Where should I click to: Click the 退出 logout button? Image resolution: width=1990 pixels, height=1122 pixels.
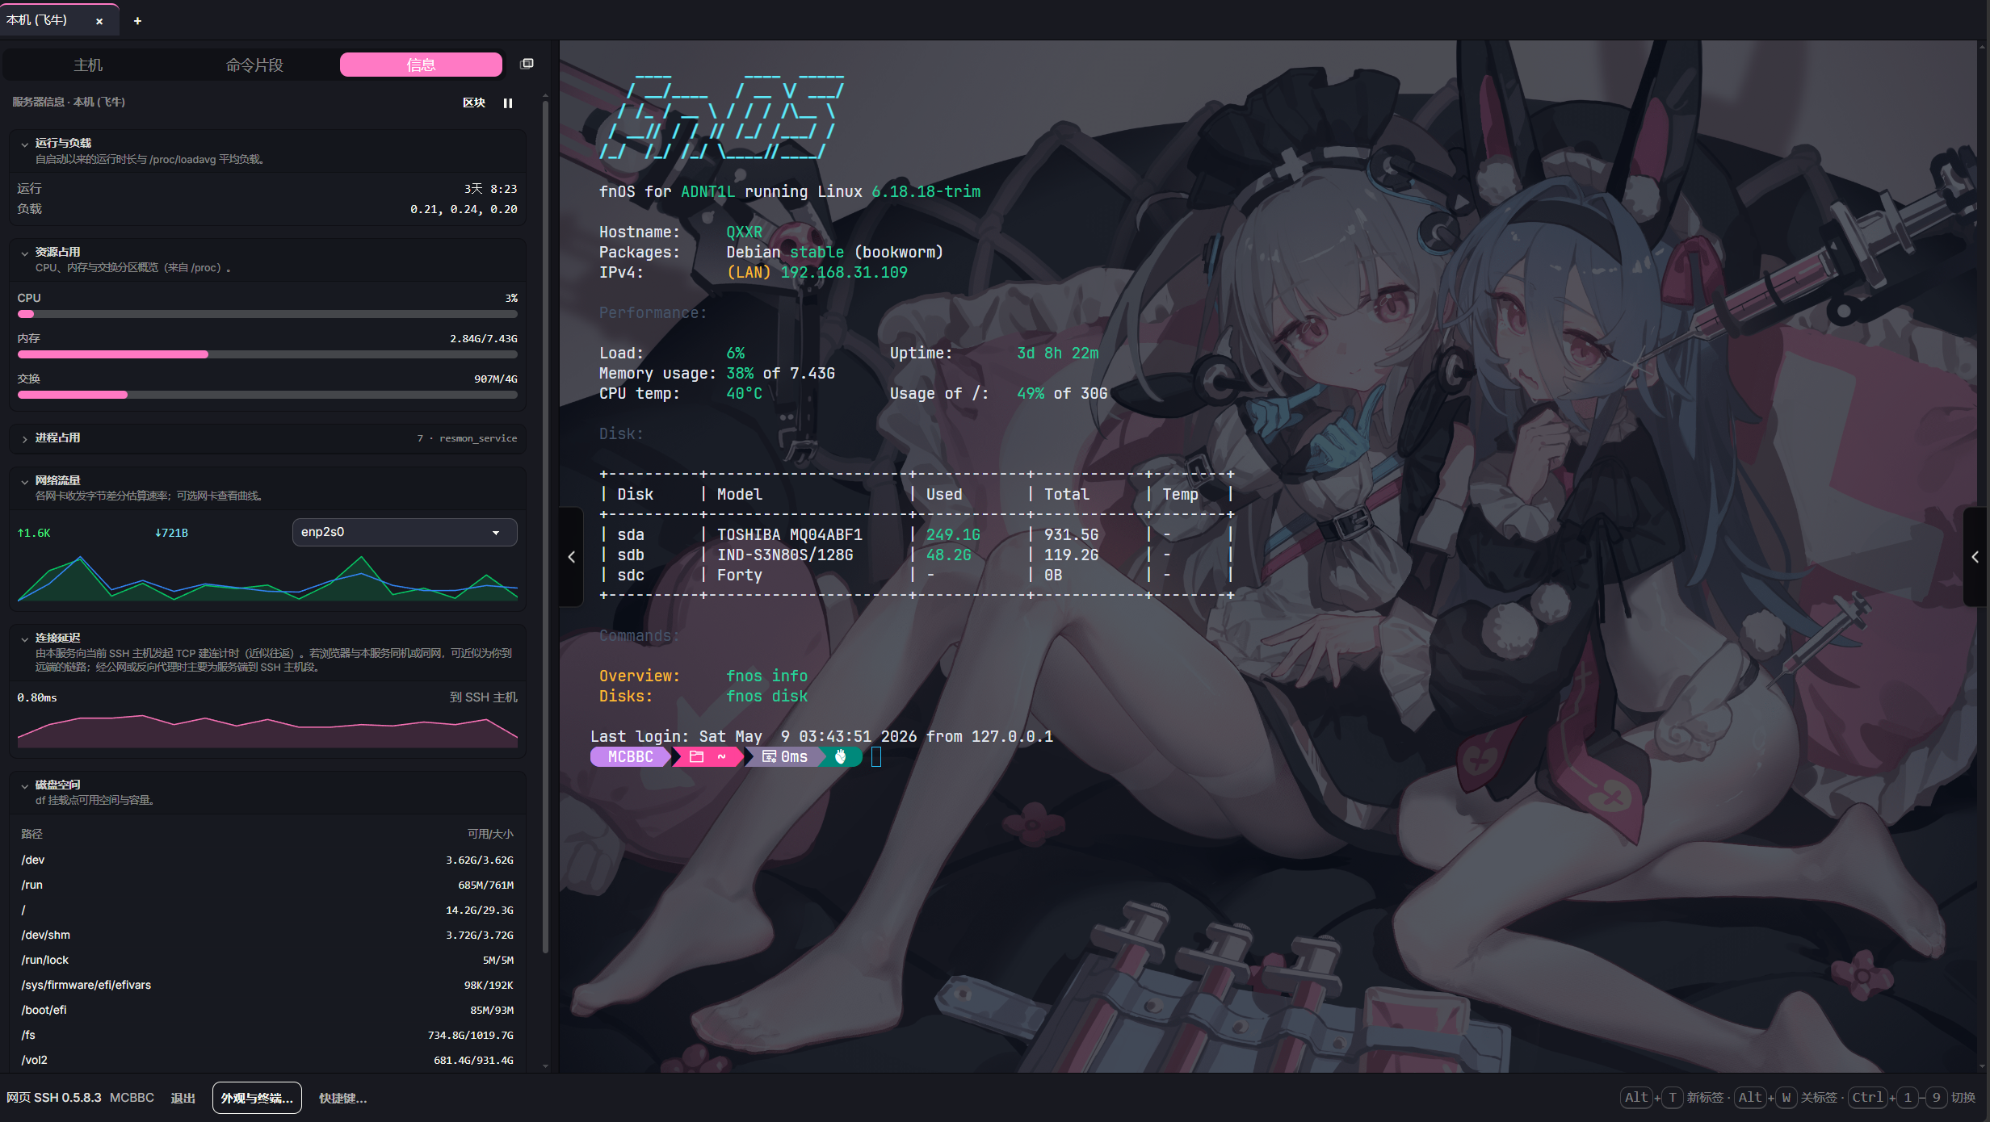pyautogui.click(x=183, y=1098)
